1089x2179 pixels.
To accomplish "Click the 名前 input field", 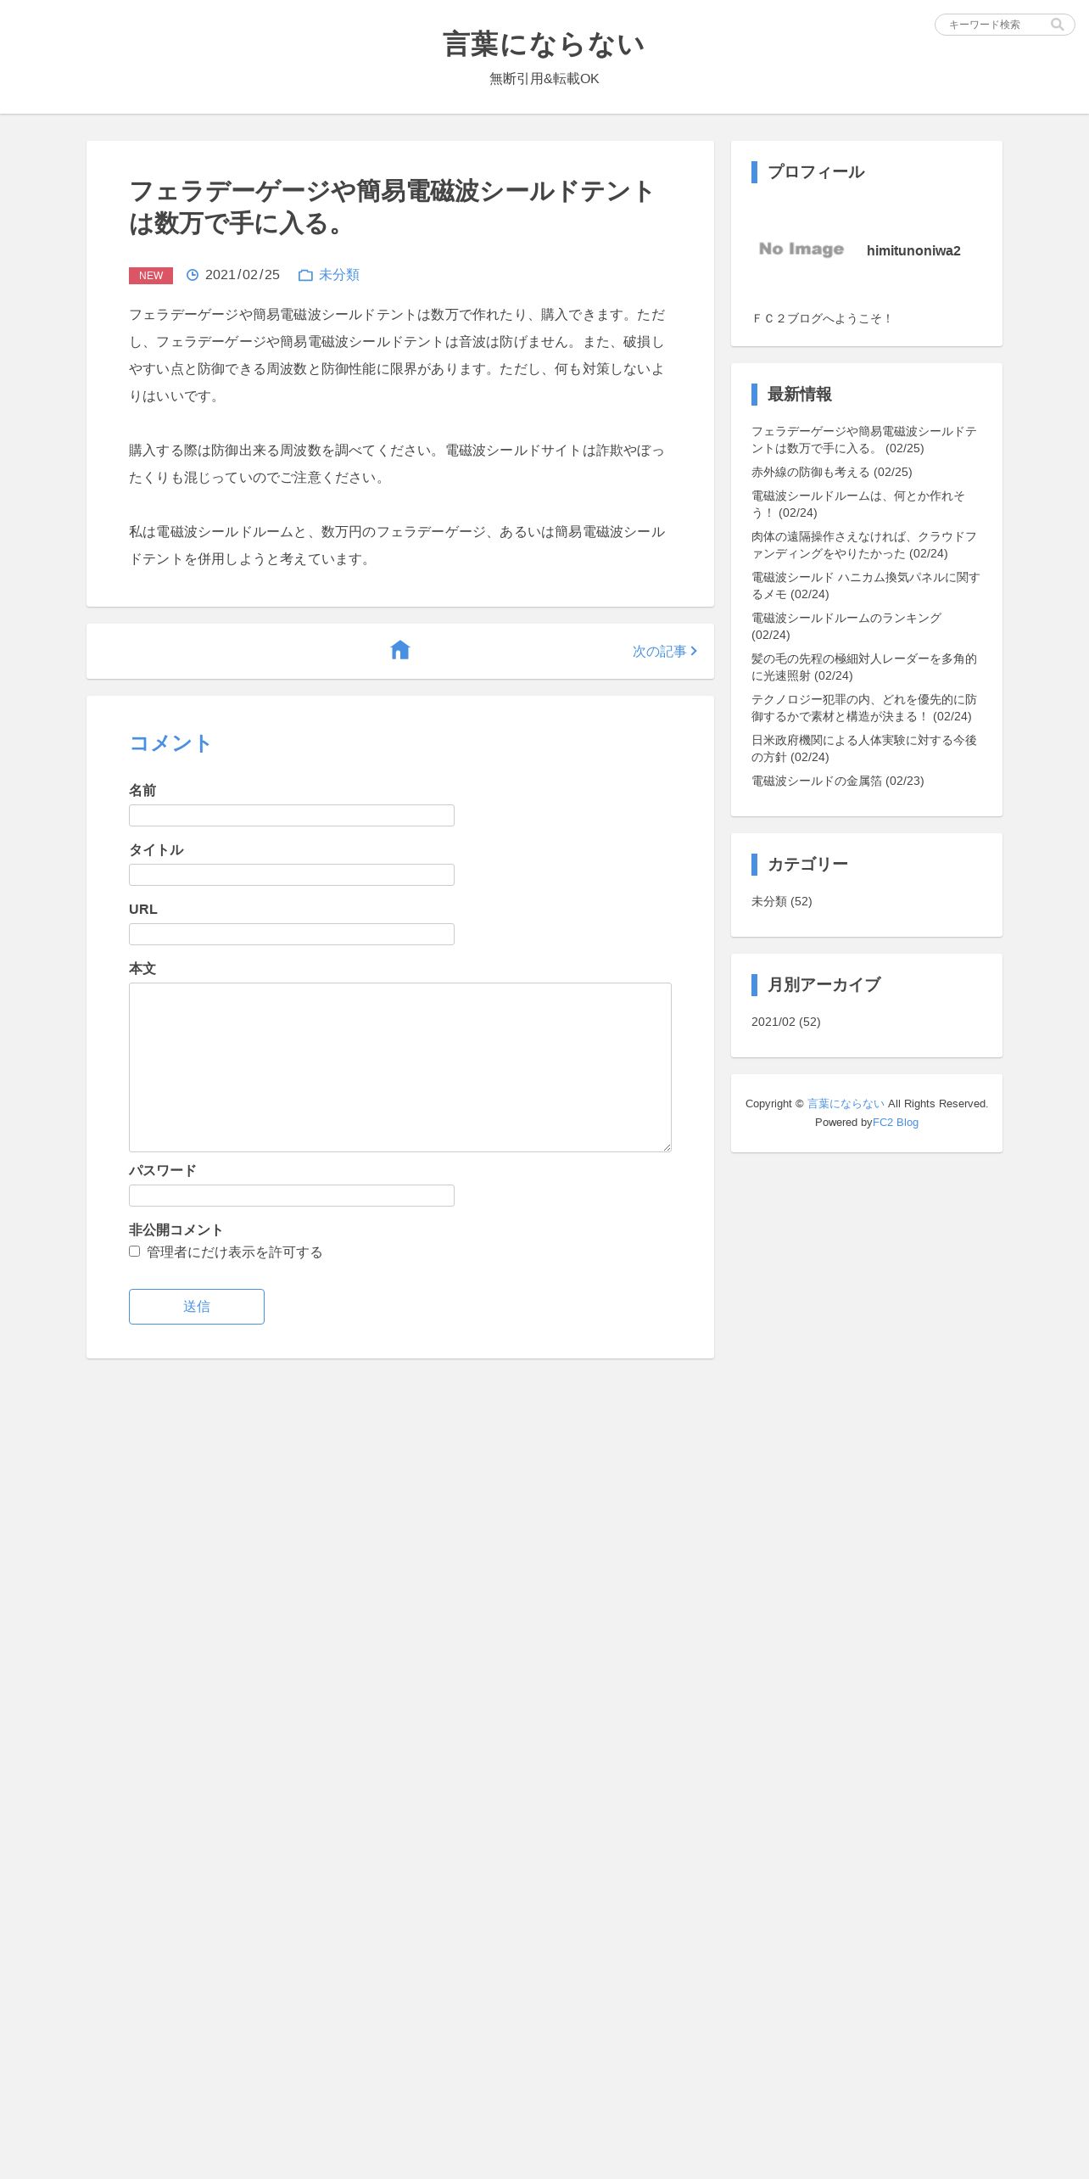I will click(292, 815).
